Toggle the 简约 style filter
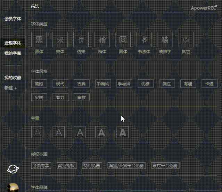 pyautogui.click(x=39, y=84)
